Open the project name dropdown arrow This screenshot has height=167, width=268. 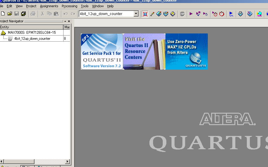[136, 14]
